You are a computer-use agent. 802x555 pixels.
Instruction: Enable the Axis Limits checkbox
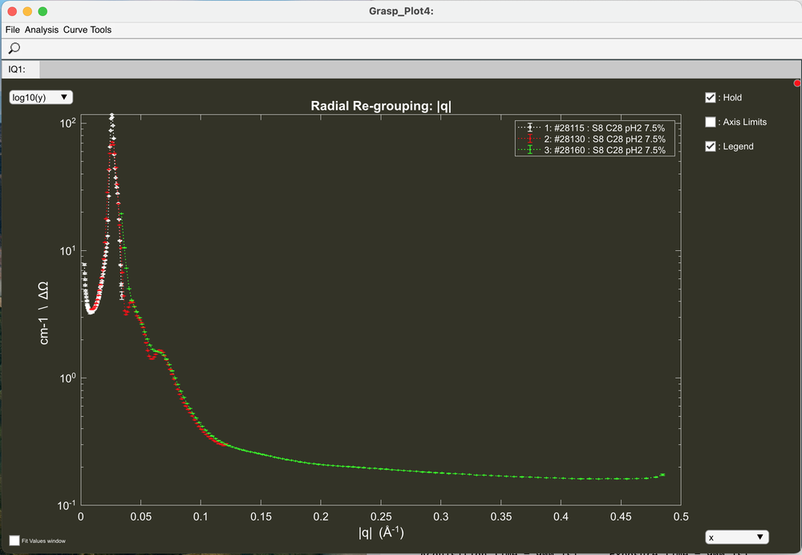point(710,122)
